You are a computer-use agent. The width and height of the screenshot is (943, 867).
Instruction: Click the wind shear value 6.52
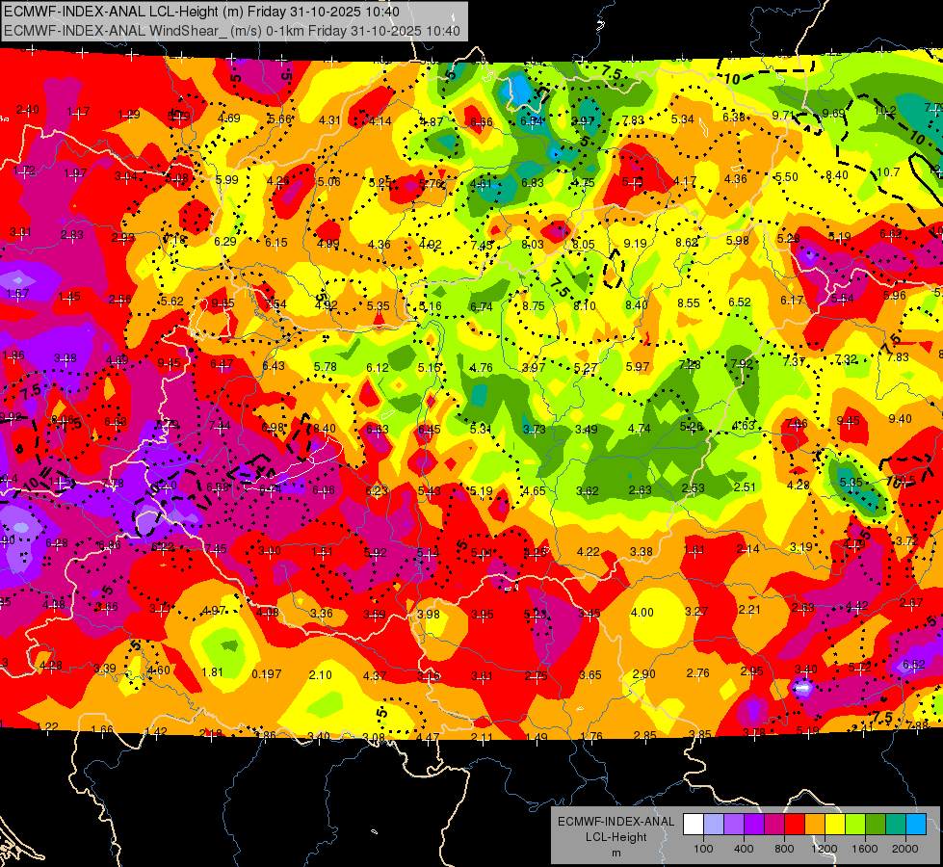tap(740, 302)
